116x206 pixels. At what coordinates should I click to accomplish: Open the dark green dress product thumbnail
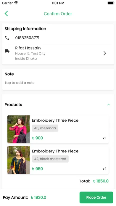coord(19,160)
